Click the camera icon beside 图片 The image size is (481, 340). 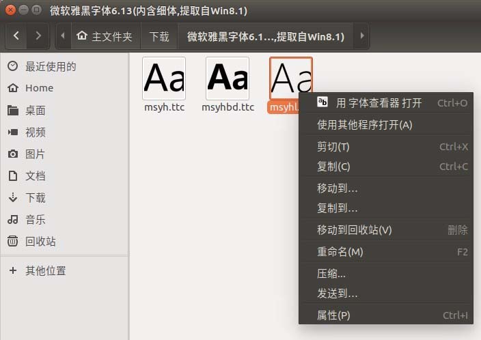coord(12,154)
